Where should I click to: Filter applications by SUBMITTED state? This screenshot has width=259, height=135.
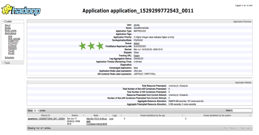pyautogui.click(x=13, y=41)
